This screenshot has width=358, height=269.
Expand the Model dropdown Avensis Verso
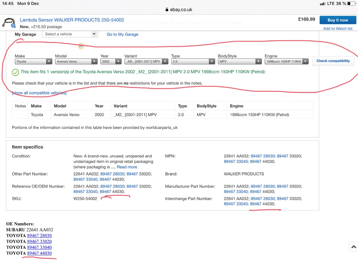tap(76, 62)
